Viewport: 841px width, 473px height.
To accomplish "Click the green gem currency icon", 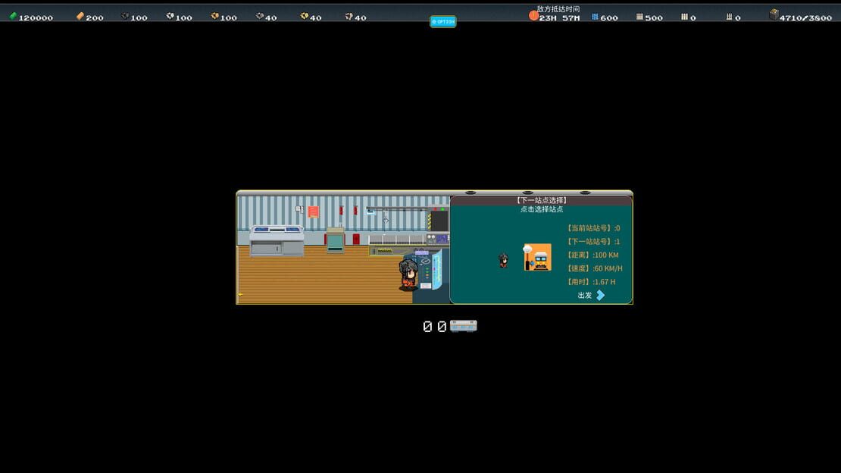I will click(x=13, y=17).
